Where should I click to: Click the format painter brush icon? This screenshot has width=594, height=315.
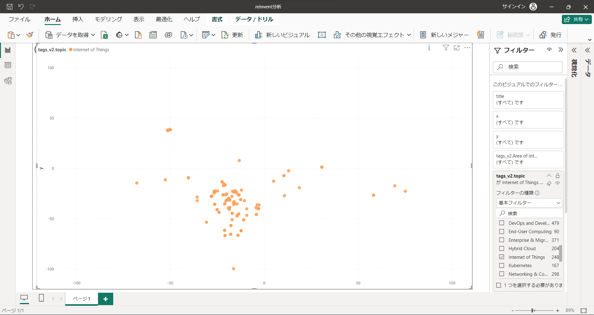[x=30, y=35]
